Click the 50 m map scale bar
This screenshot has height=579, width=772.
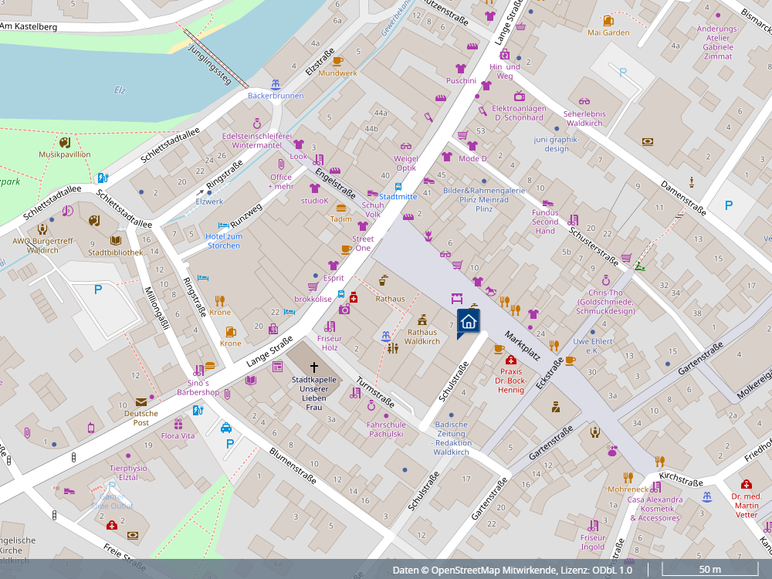tap(709, 570)
